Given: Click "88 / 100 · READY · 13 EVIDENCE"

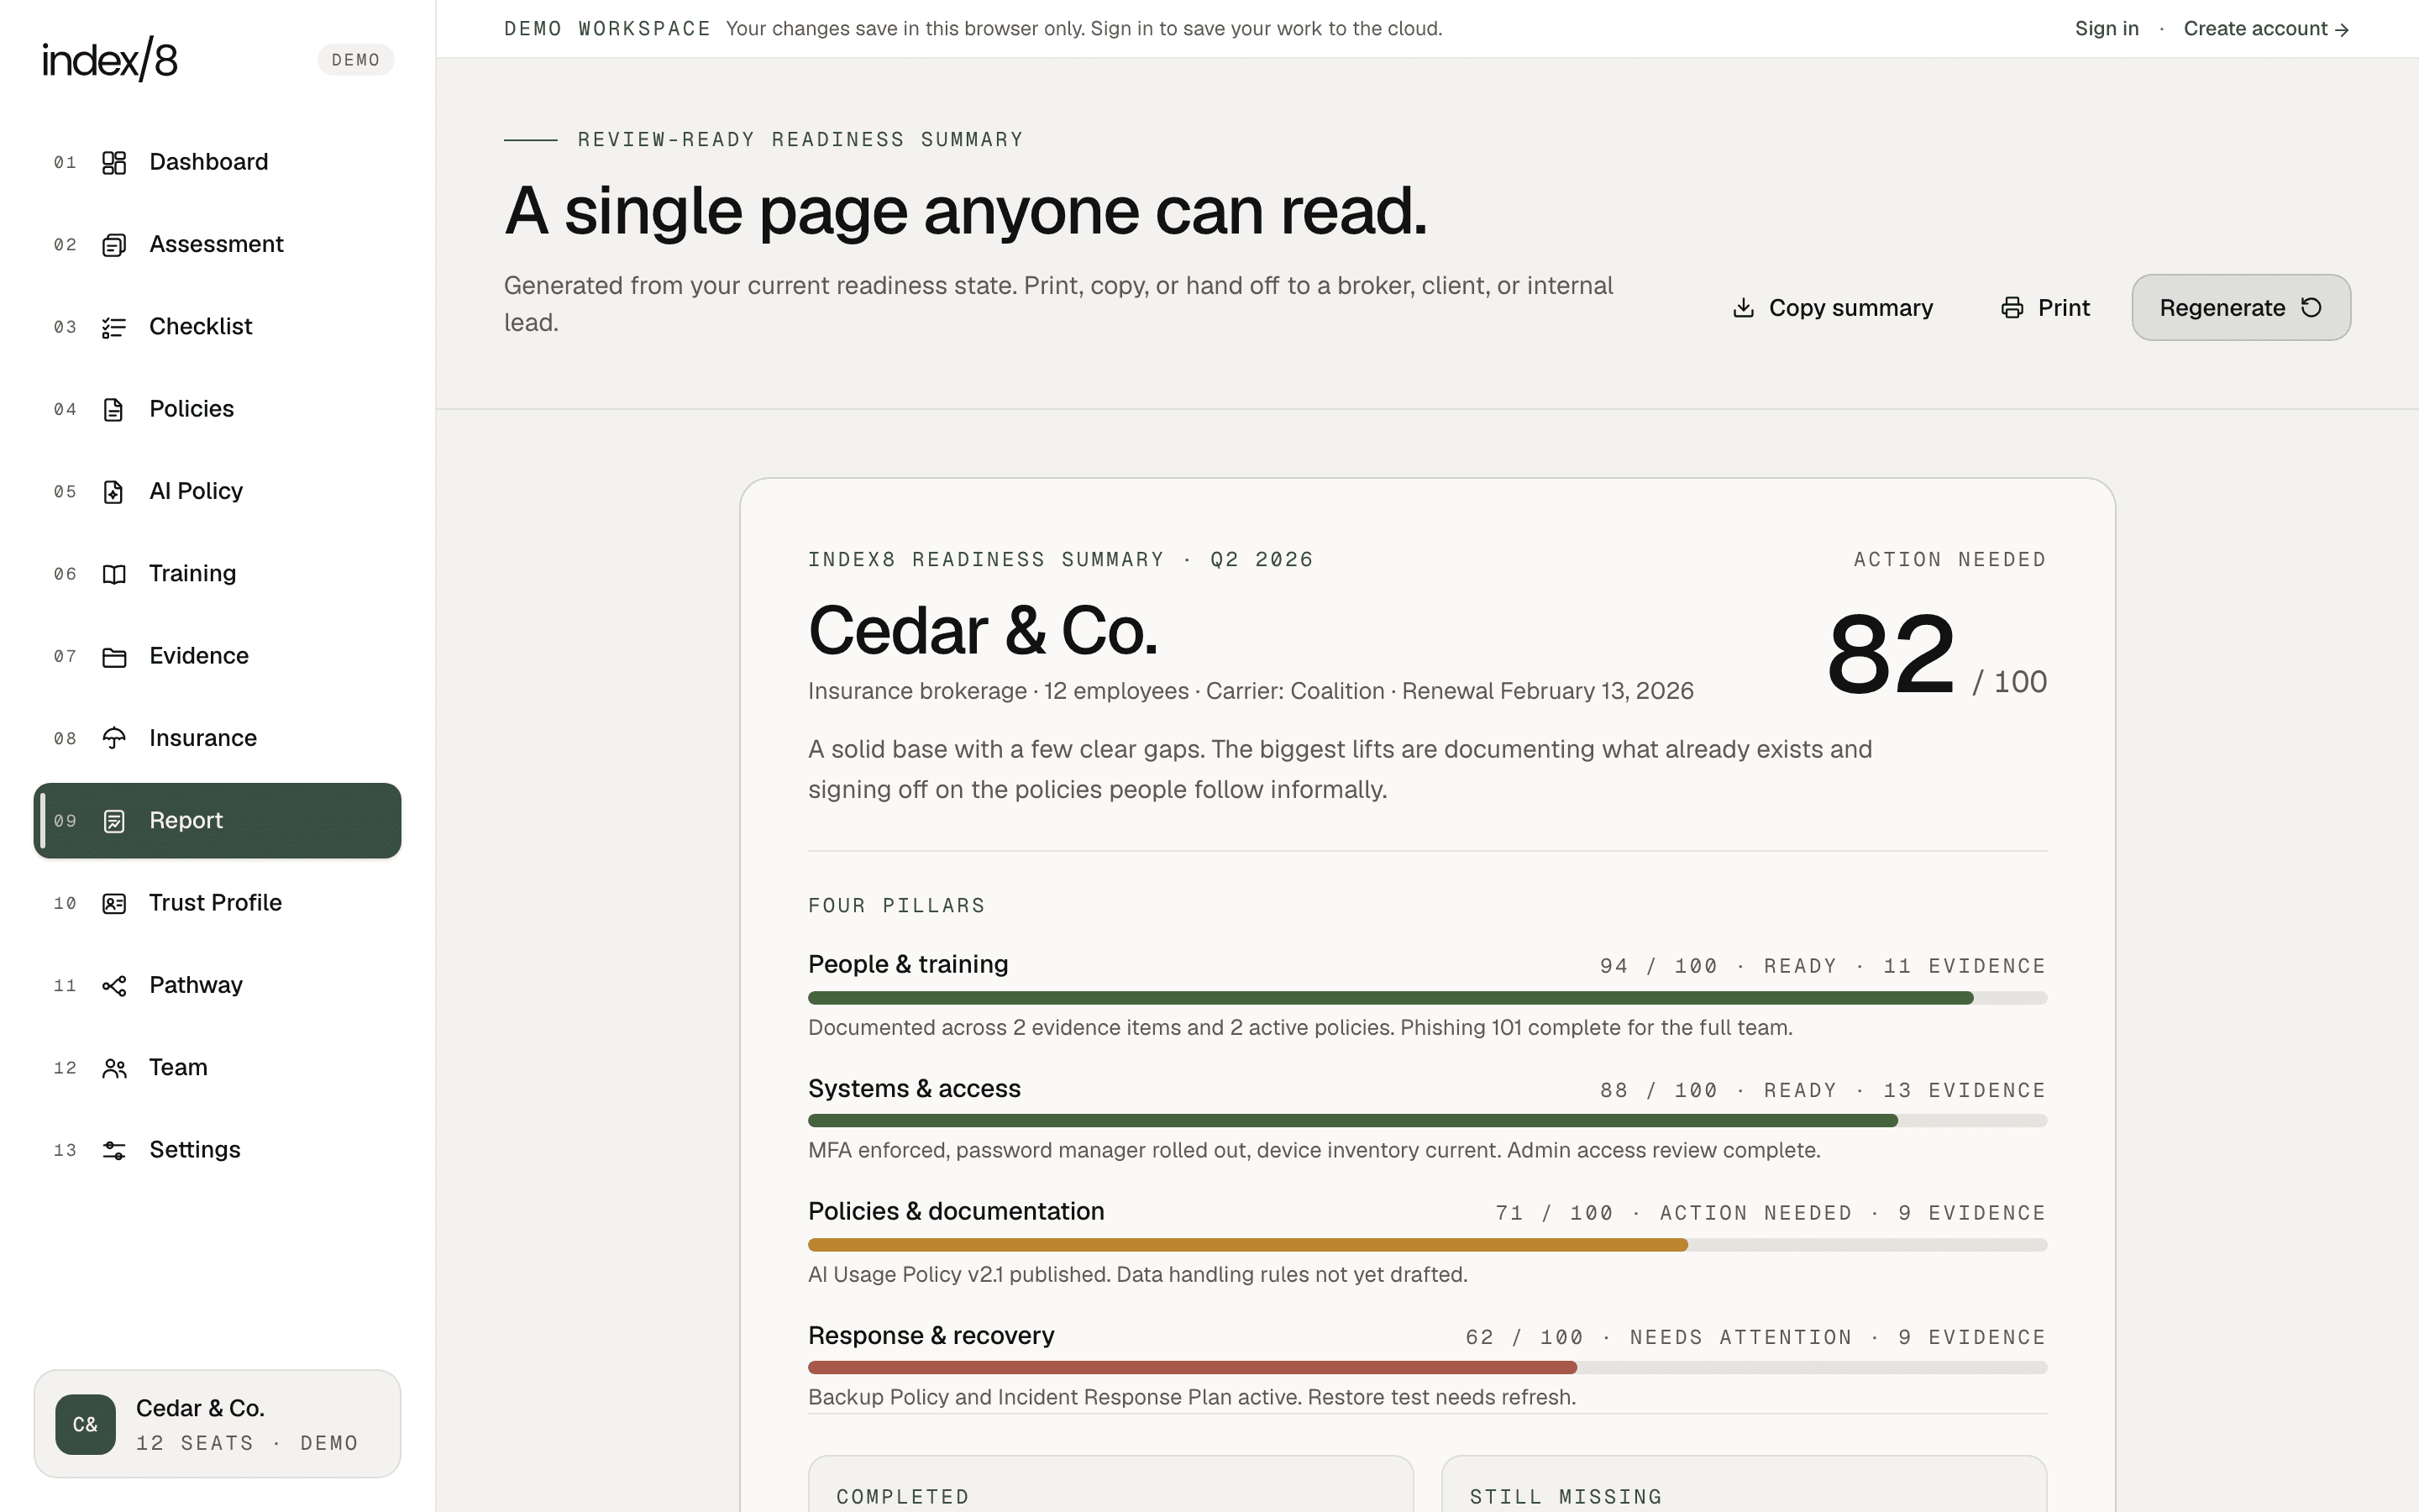Looking at the screenshot, I should pos(1823,1091).
